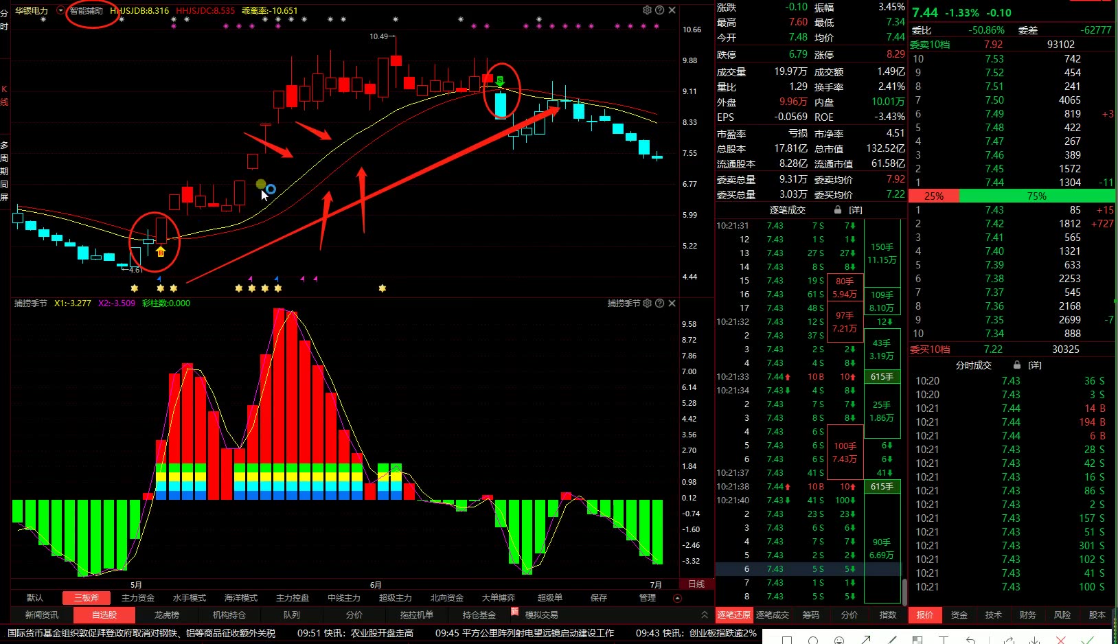Select mosaic tool in screenshot toolbar
The image size is (1118, 644).
click(917, 640)
